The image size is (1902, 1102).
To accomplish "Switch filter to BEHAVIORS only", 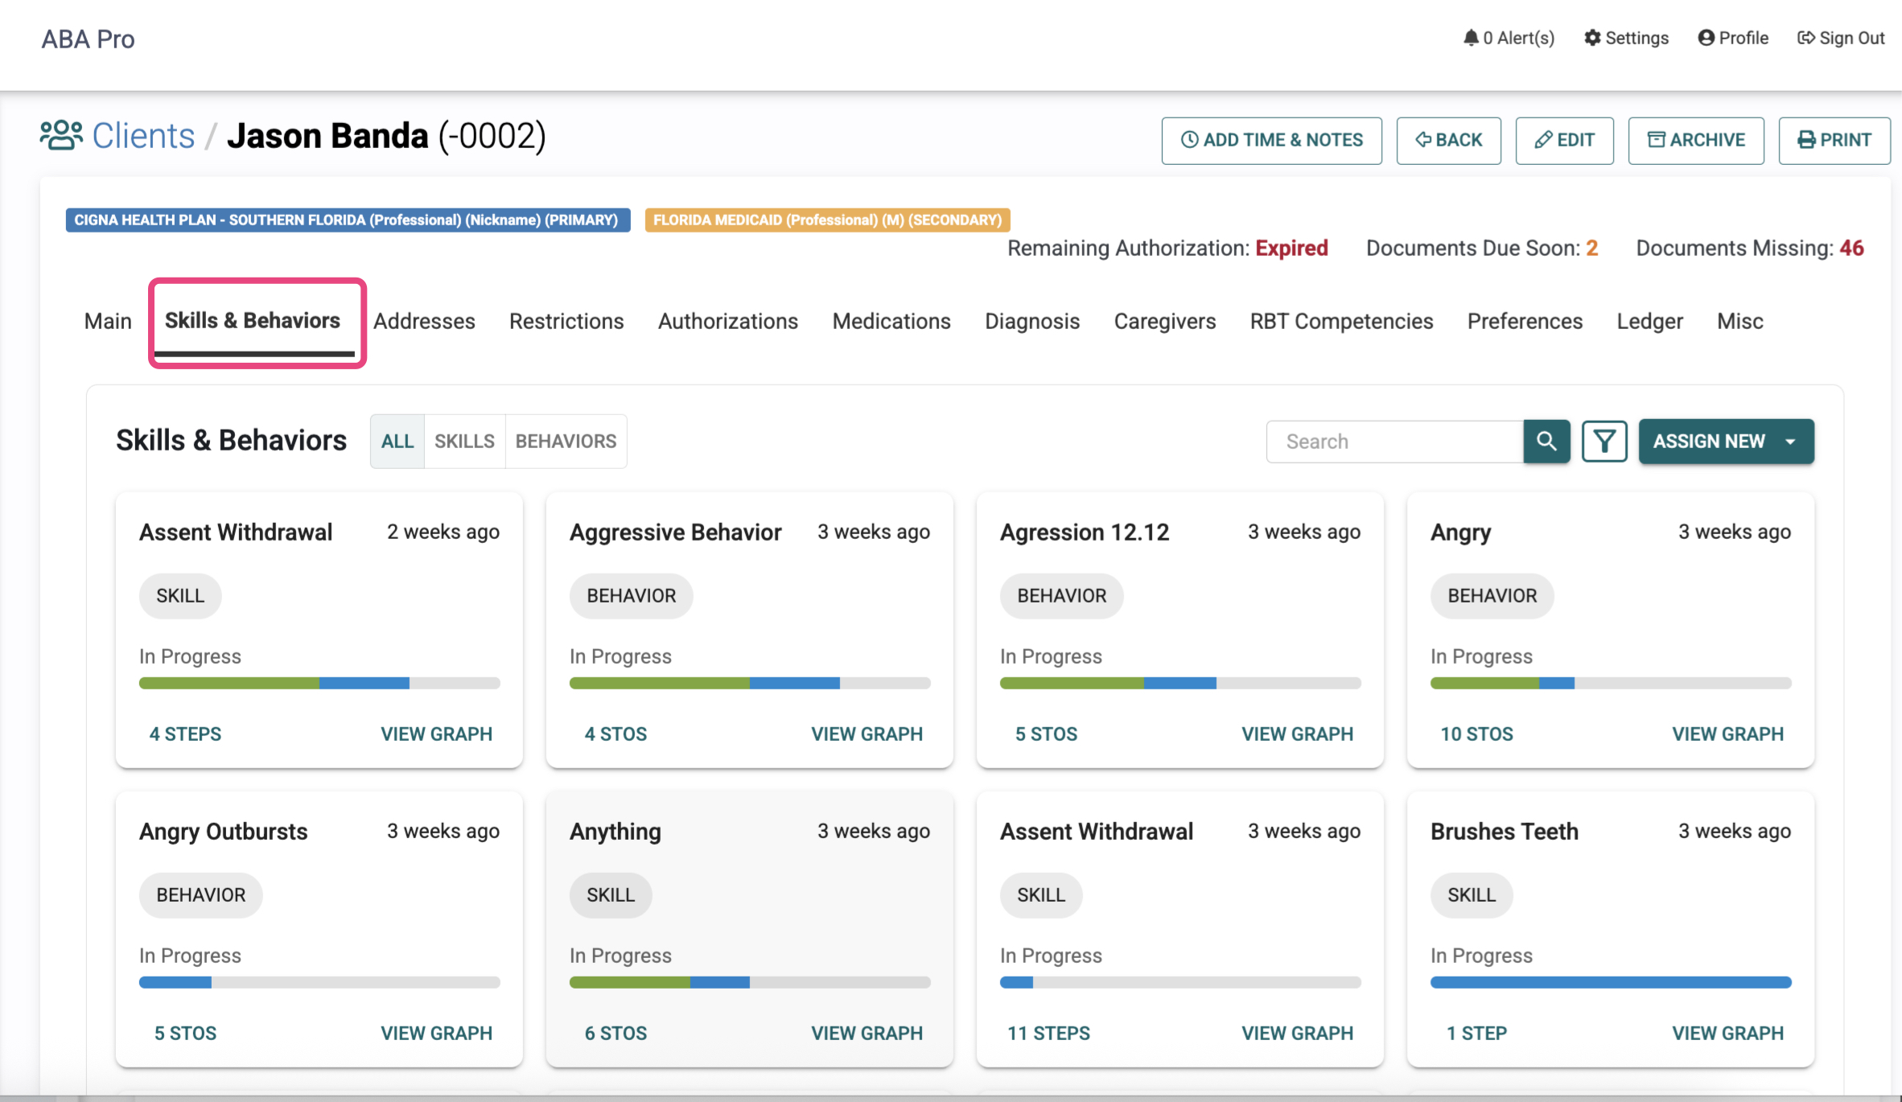I will coord(566,441).
